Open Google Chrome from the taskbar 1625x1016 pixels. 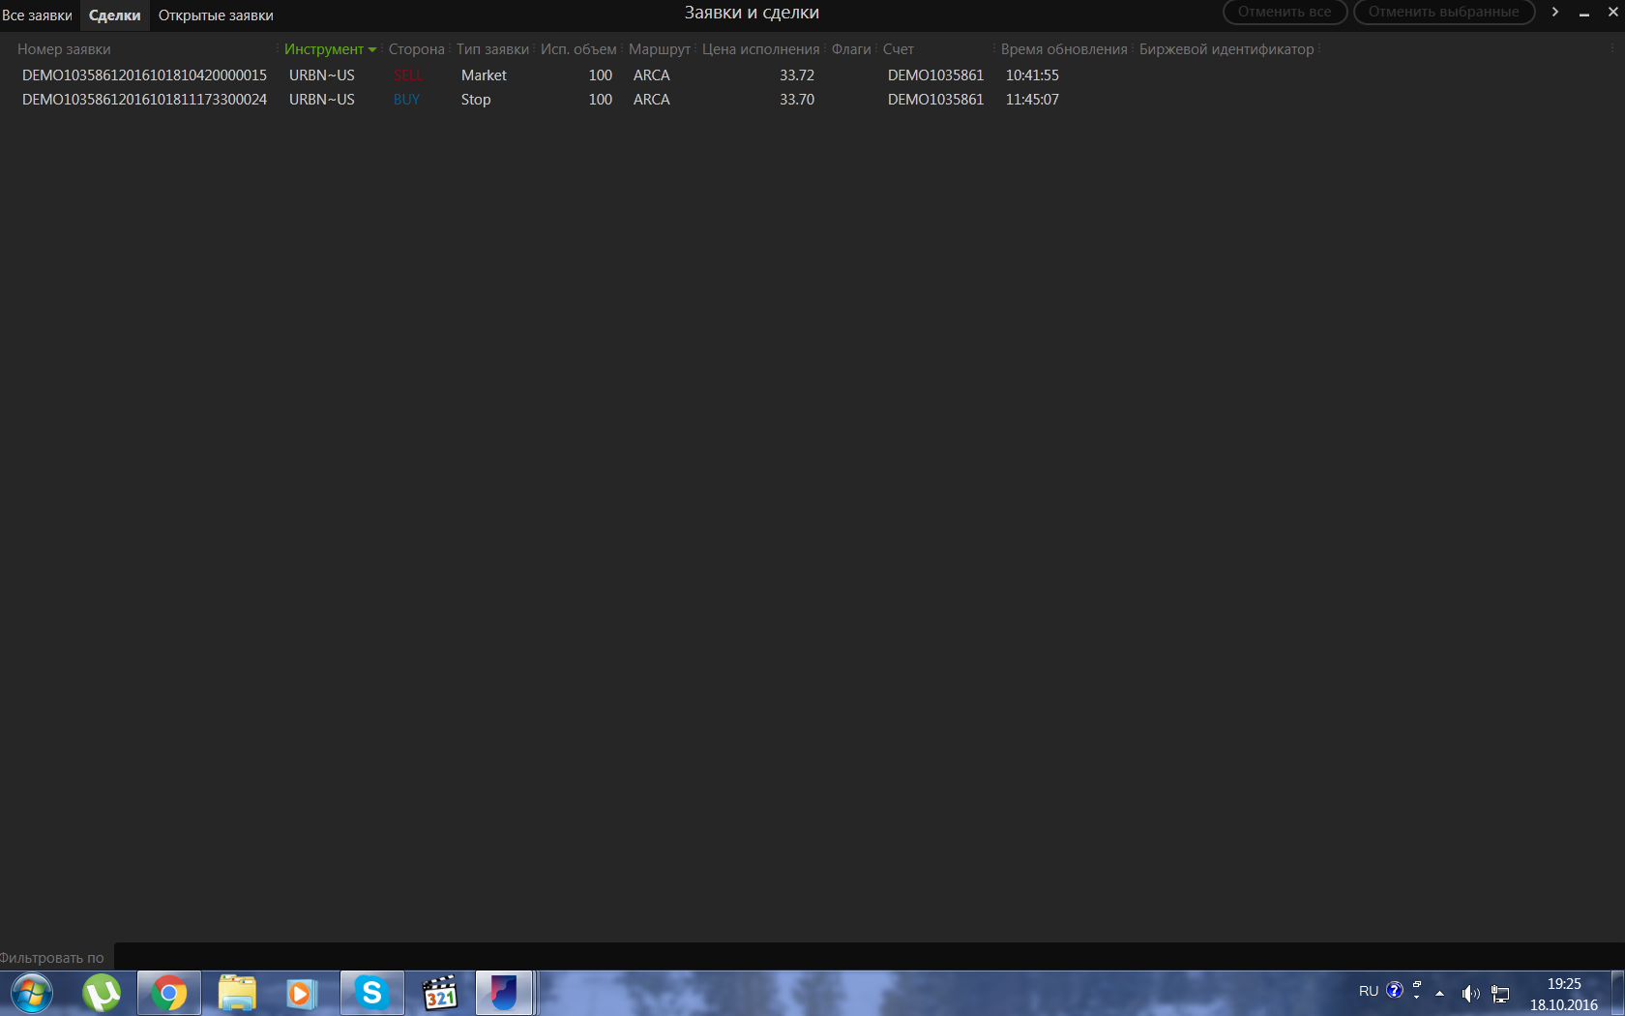point(169,994)
